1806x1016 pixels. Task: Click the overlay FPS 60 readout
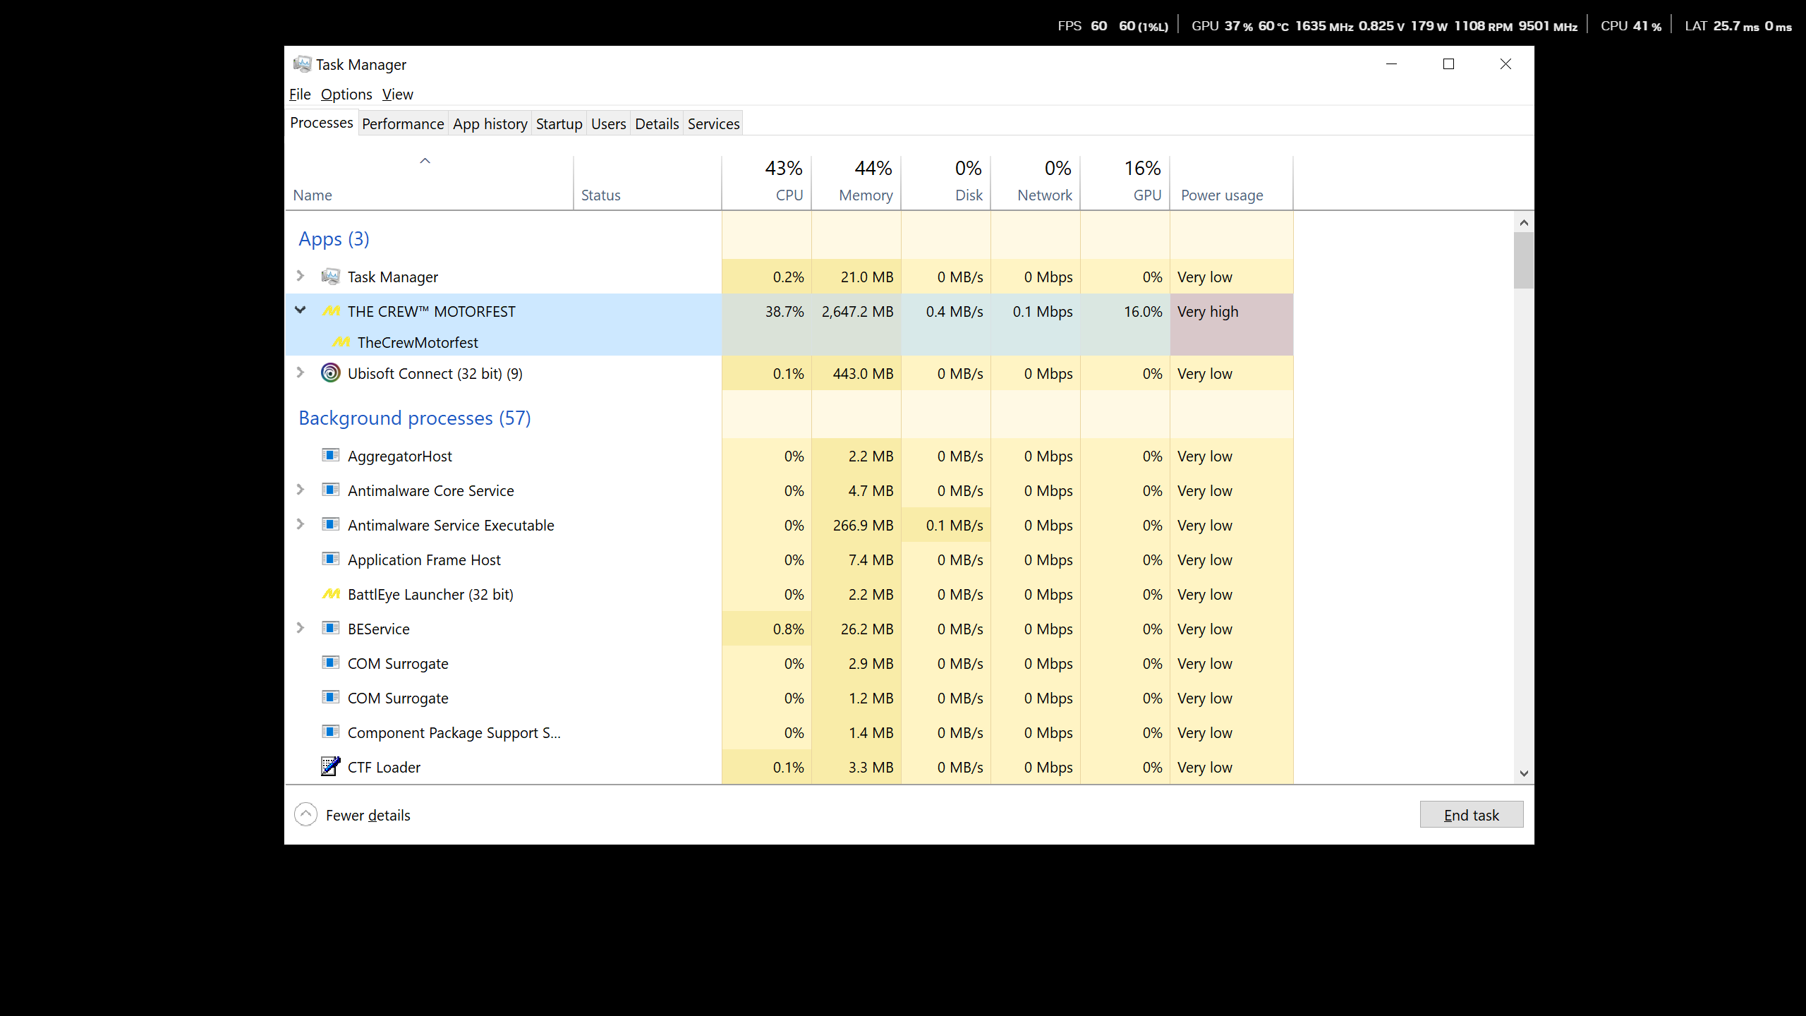(1082, 26)
